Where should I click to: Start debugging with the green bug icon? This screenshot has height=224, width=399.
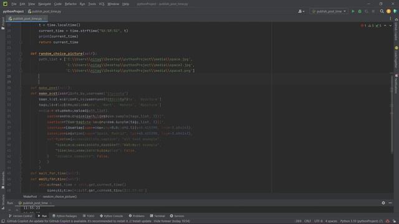[x=360, y=11]
